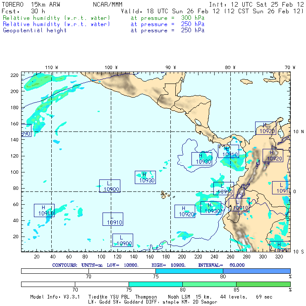Click the '85' label under the lower colorbar
The width and height of the screenshot is (306, 306).
tap(237, 289)
